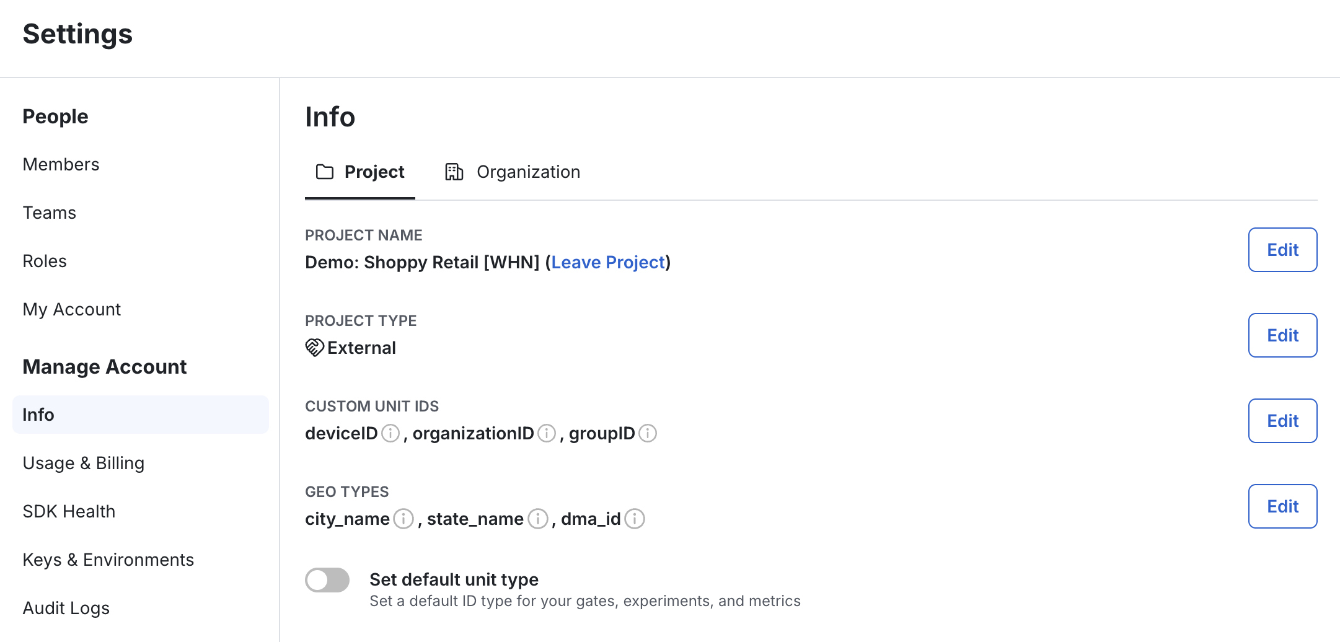Image resolution: width=1340 pixels, height=642 pixels.
Task: Edit the Geo Types
Action: [1282, 506]
